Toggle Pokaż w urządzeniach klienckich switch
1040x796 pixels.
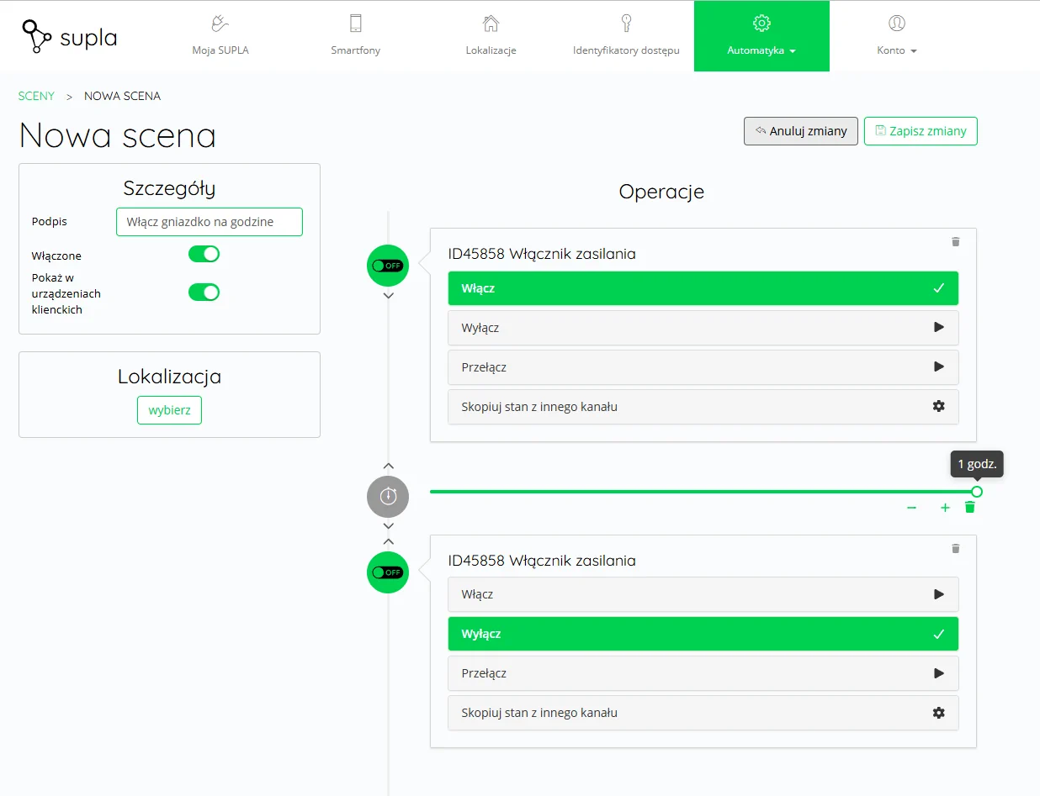[204, 293]
